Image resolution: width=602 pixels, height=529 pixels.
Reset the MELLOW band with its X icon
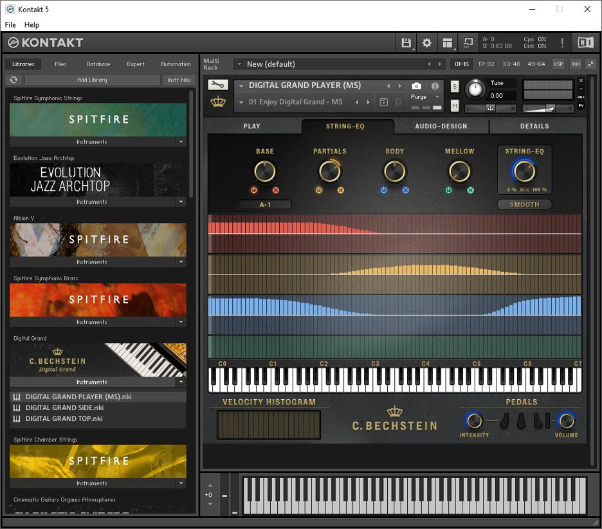pyautogui.click(x=470, y=190)
